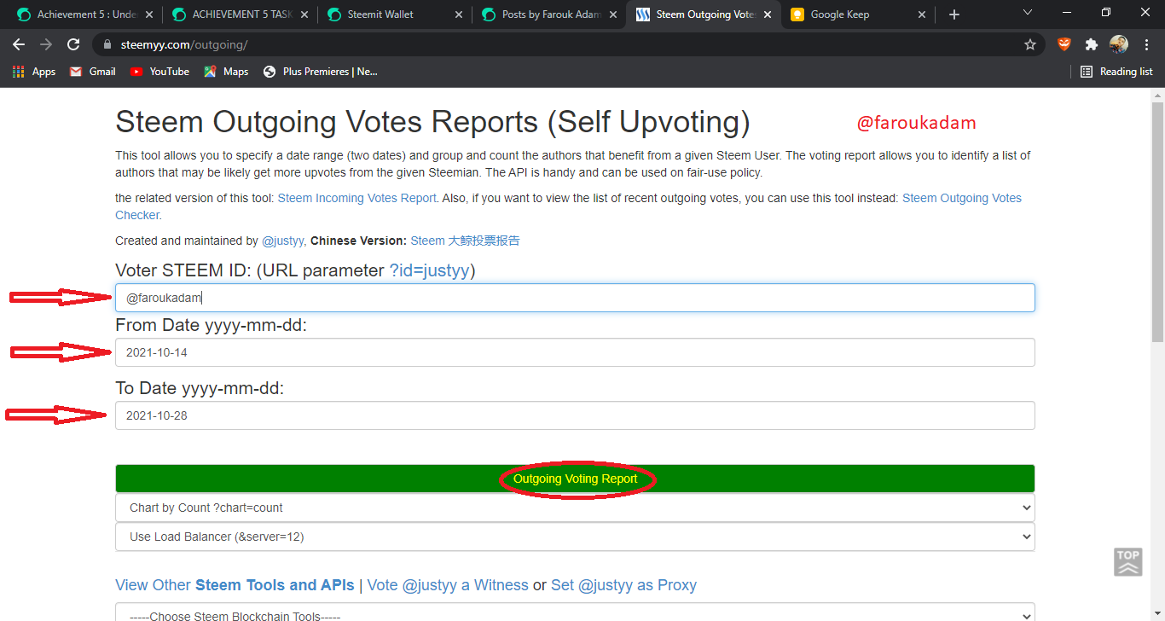This screenshot has width=1165, height=621.
Task: Open the Brave shields lion icon
Action: pyautogui.click(x=1064, y=44)
